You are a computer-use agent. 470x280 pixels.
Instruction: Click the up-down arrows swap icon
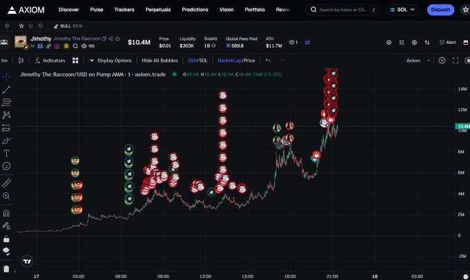[427, 43]
